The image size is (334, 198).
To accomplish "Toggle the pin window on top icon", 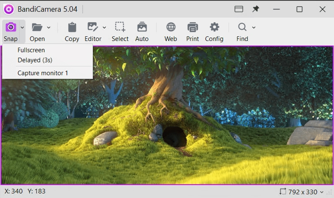I will tap(255, 9).
